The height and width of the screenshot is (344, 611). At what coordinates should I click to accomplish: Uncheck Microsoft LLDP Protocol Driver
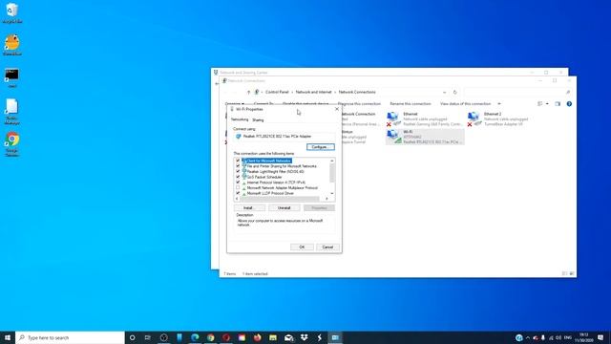pos(238,193)
